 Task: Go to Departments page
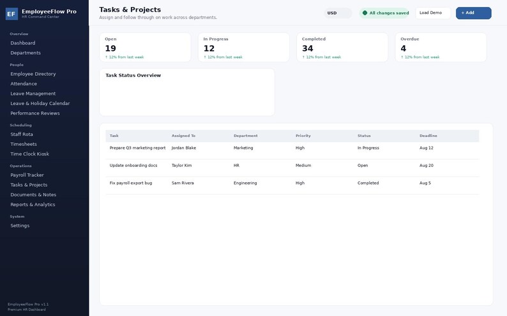[x=26, y=53]
